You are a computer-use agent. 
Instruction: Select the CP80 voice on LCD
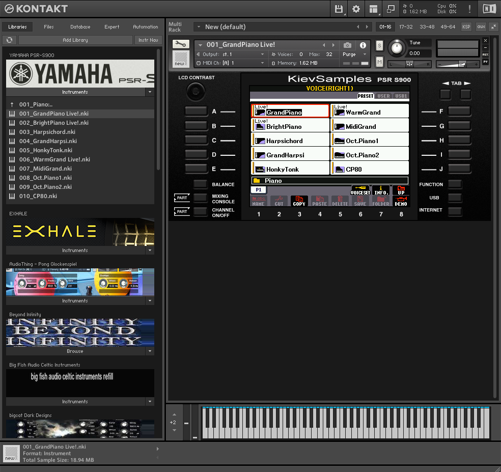pyautogui.click(x=370, y=168)
